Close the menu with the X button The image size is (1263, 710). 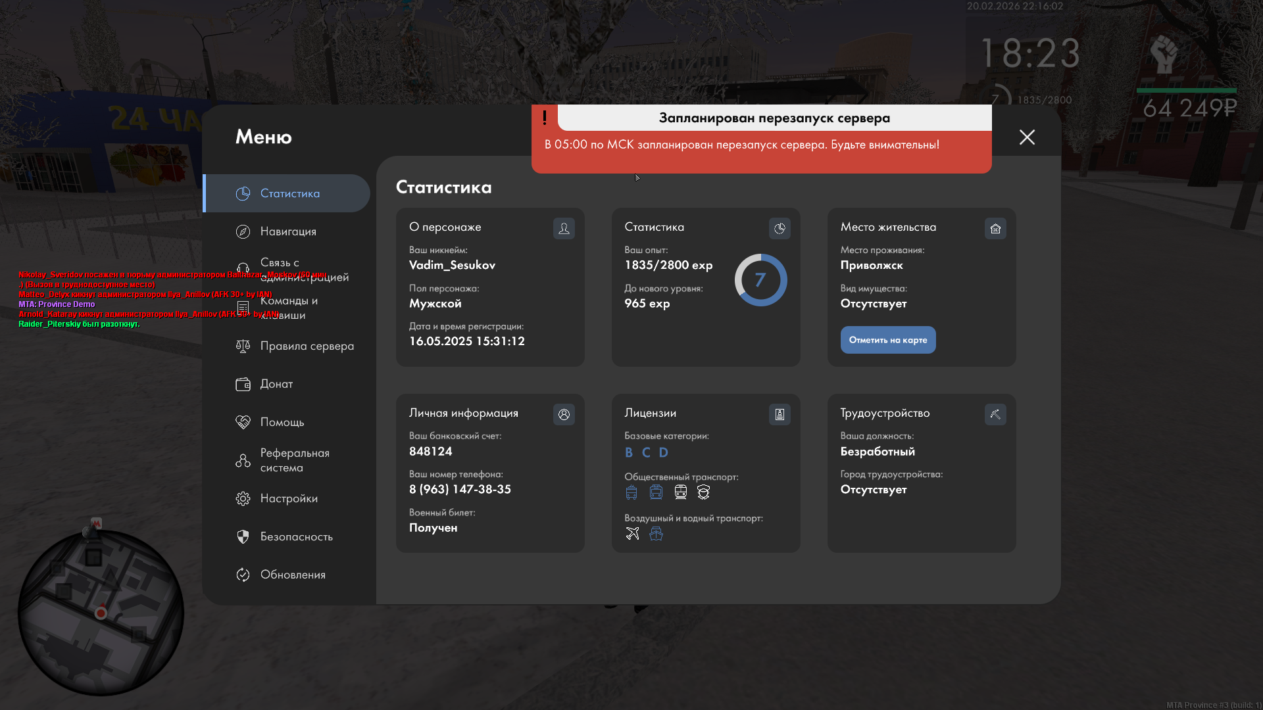point(1027,137)
